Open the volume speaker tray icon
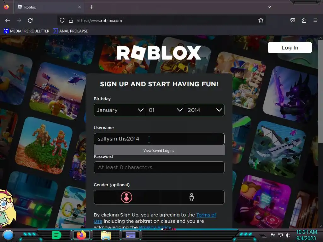Viewport: 323px width, 242px height. tap(288, 235)
